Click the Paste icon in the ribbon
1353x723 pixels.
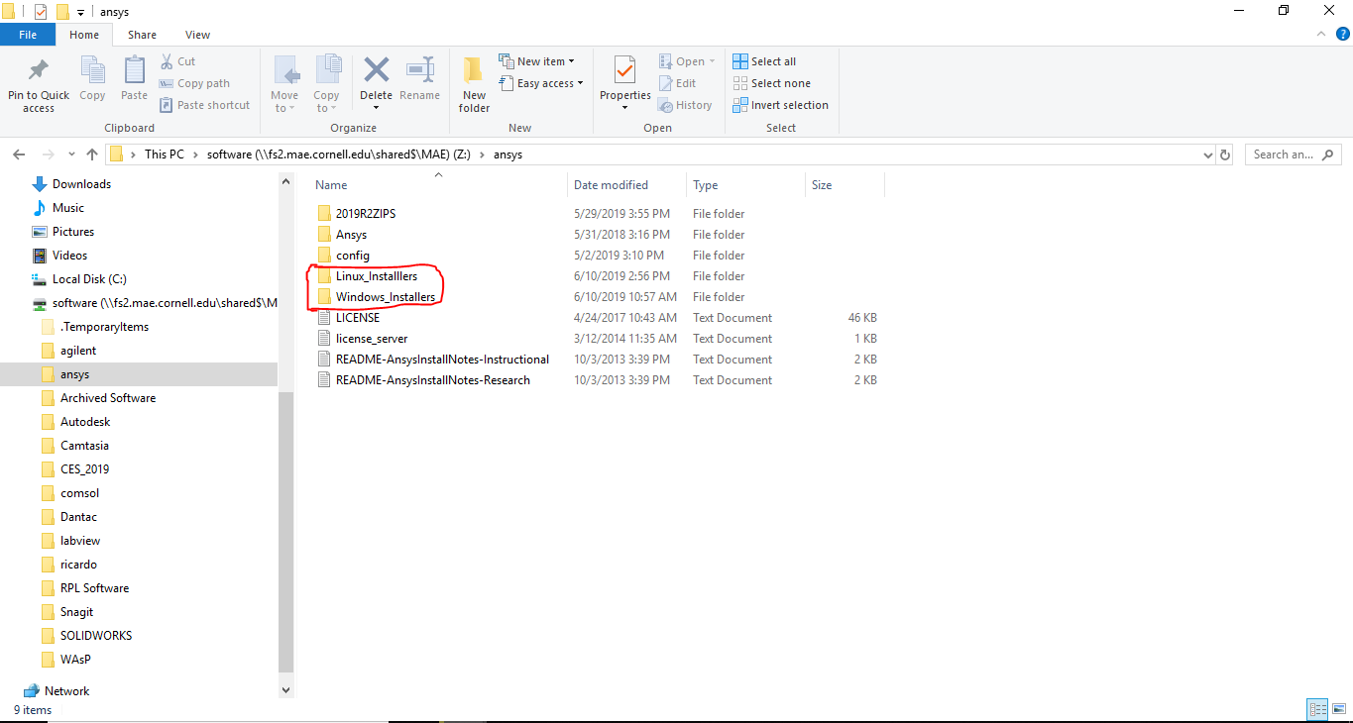pyautogui.click(x=134, y=79)
